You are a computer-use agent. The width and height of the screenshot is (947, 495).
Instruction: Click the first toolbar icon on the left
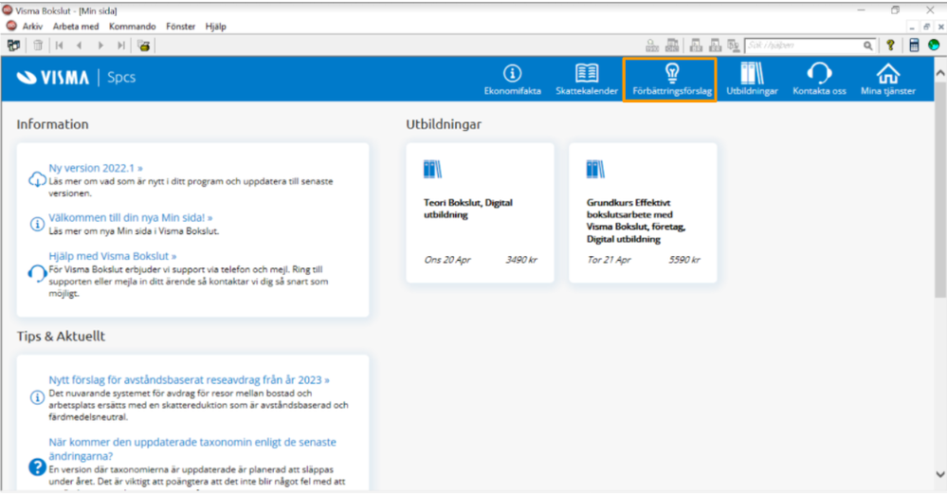pos(13,46)
